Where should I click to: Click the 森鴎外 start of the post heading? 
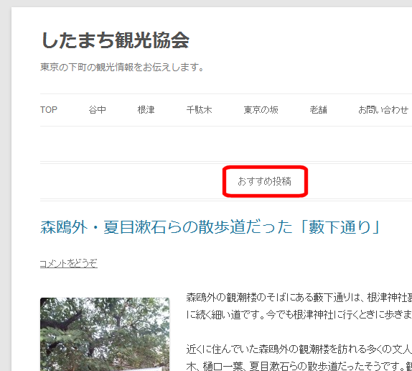(64, 227)
